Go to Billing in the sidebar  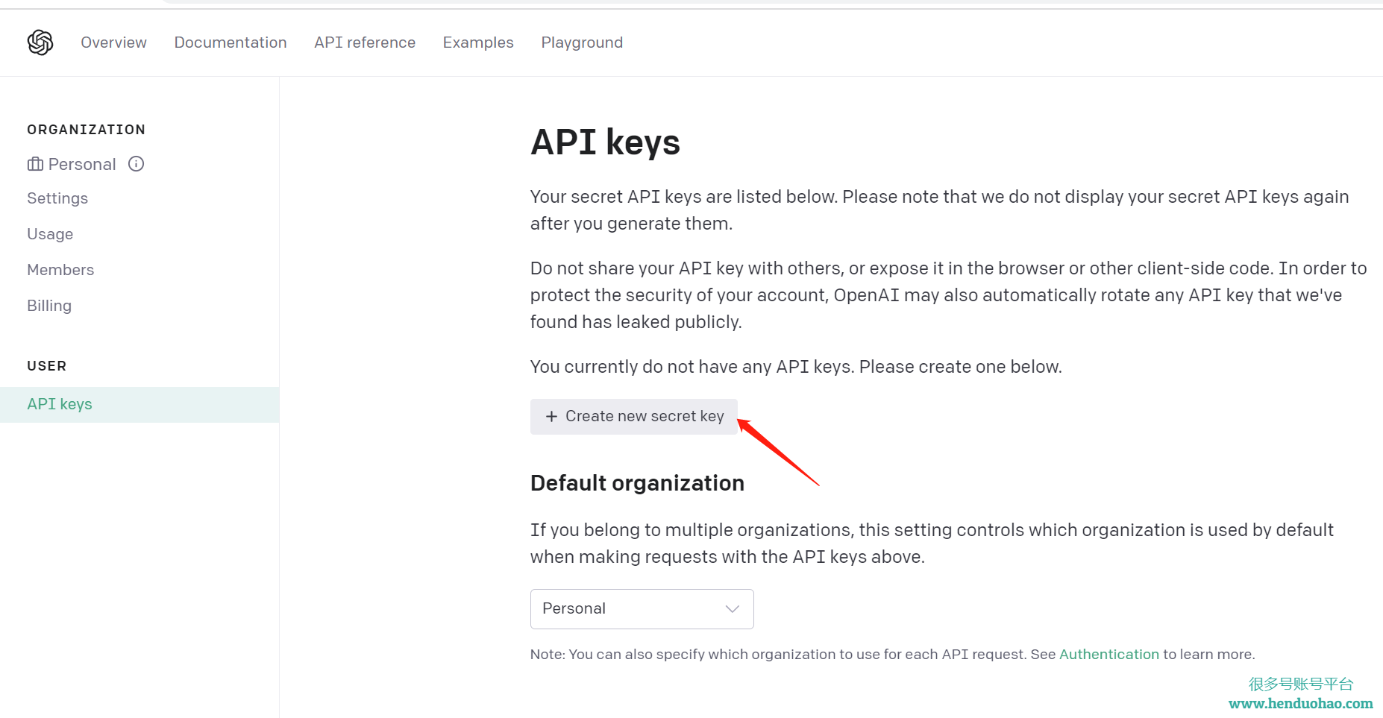pyautogui.click(x=49, y=306)
